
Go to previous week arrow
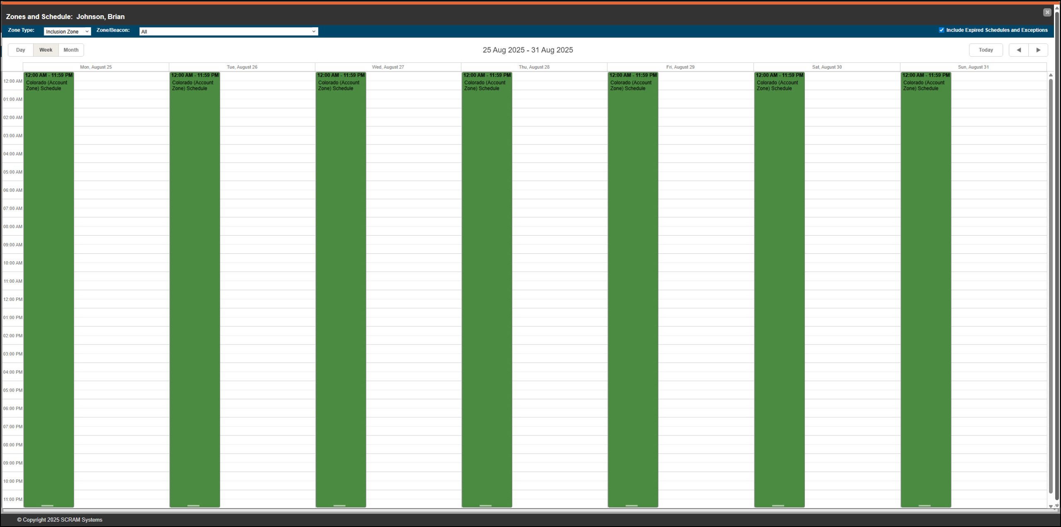tap(1018, 50)
